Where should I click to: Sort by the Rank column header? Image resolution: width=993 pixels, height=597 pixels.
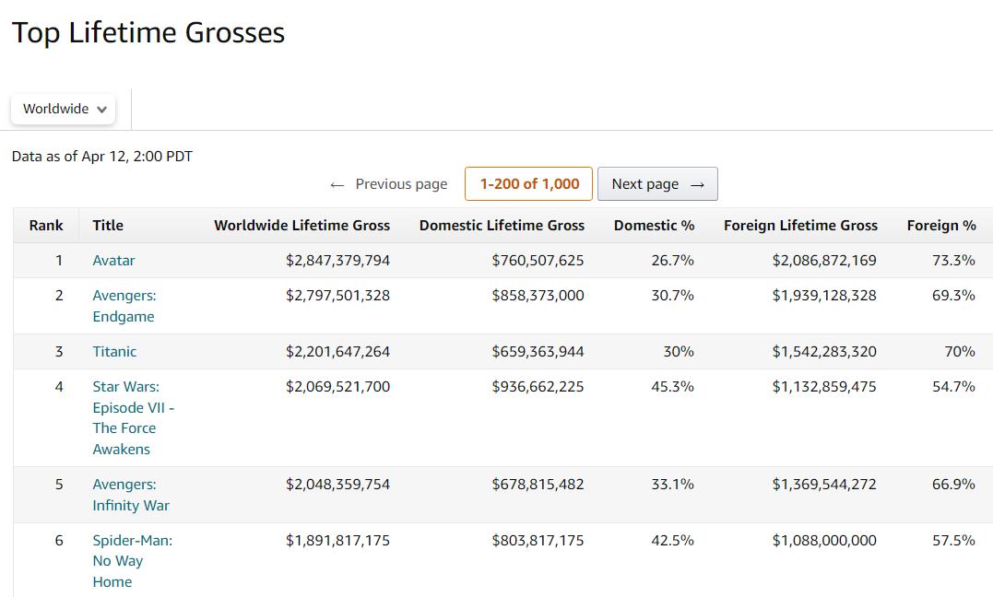[46, 225]
